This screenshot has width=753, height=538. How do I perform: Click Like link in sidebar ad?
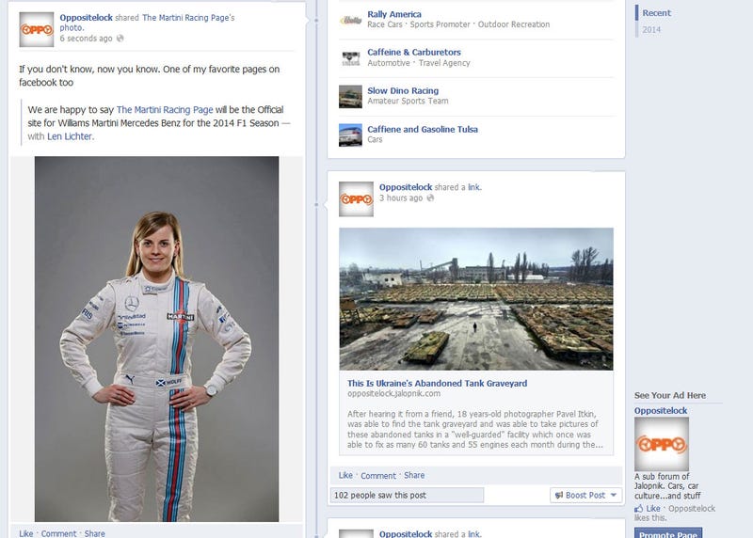653,508
